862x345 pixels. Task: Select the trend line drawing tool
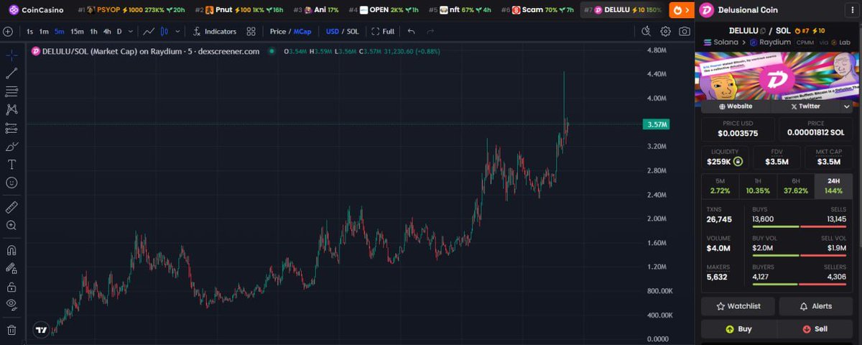(x=11, y=73)
